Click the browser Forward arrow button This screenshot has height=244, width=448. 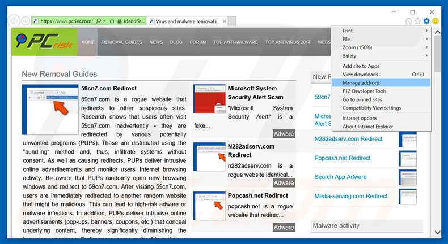pos(26,21)
